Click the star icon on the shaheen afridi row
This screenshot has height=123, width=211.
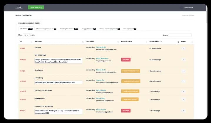(21, 99)
